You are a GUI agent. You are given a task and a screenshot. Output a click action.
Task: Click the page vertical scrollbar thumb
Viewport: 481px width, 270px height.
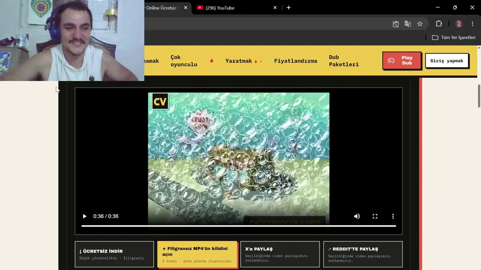479,96
